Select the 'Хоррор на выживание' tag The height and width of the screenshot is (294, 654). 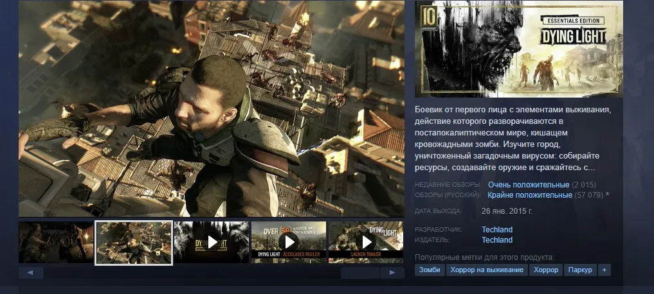click(x=487, y=270)
